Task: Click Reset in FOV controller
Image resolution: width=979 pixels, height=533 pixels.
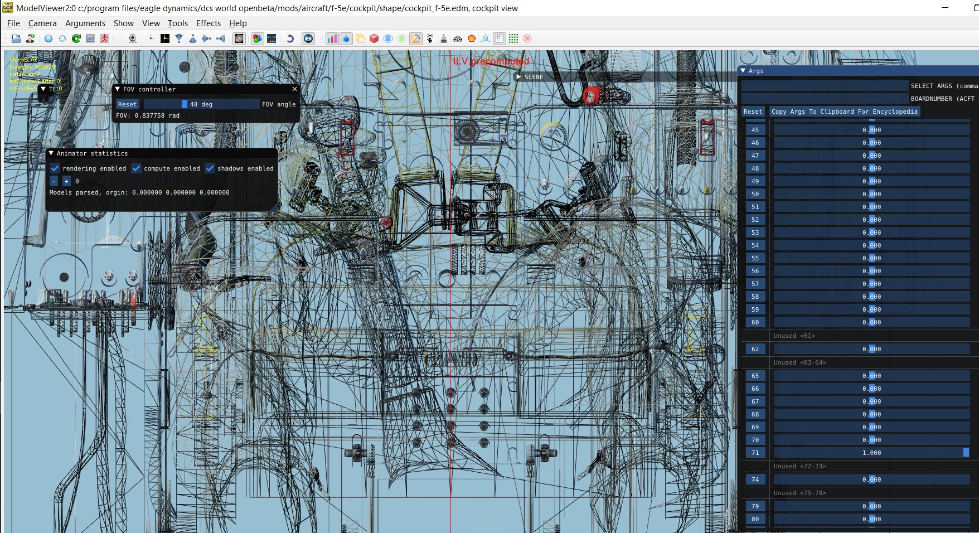Action: click(x=127, y=104)
